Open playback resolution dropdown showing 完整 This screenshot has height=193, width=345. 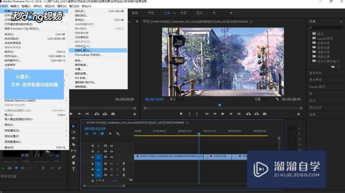click(262, 99)
